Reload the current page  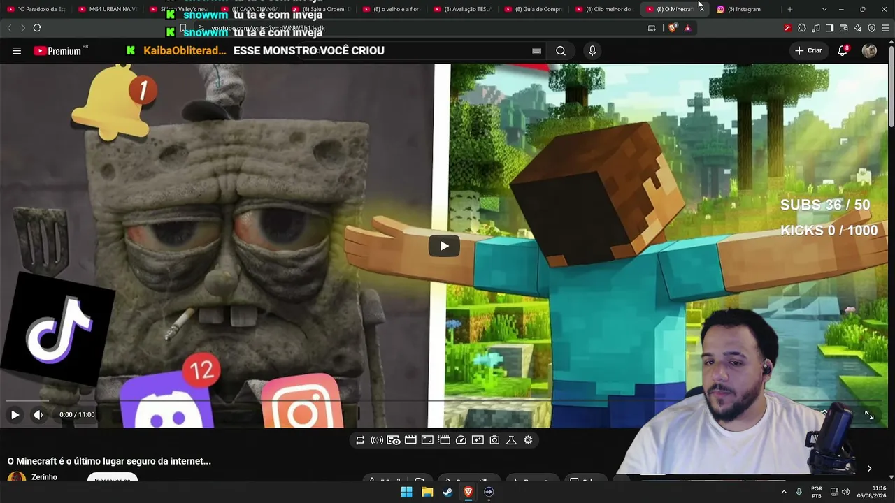click(x=37, y=28)
